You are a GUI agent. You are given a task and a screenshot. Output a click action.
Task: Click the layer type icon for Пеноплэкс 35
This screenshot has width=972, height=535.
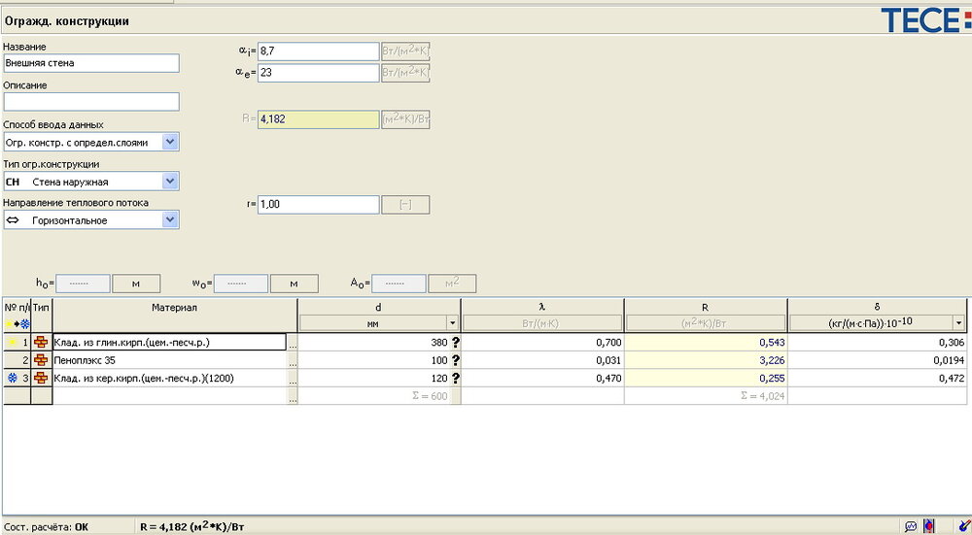click(41, 360)
